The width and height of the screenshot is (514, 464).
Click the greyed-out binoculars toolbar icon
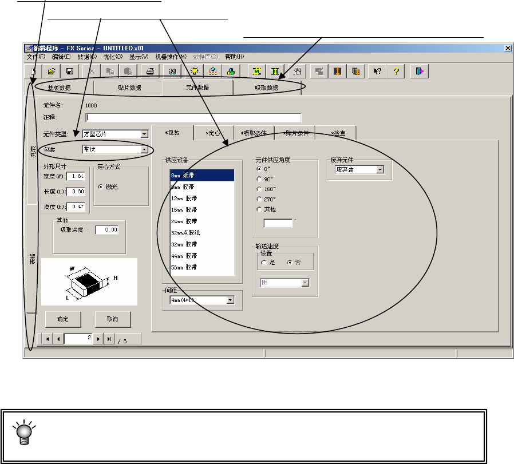[x=297, y=71]
